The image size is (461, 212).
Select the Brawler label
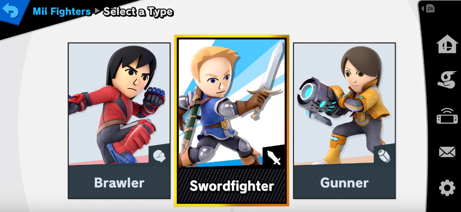pos(119,183)
